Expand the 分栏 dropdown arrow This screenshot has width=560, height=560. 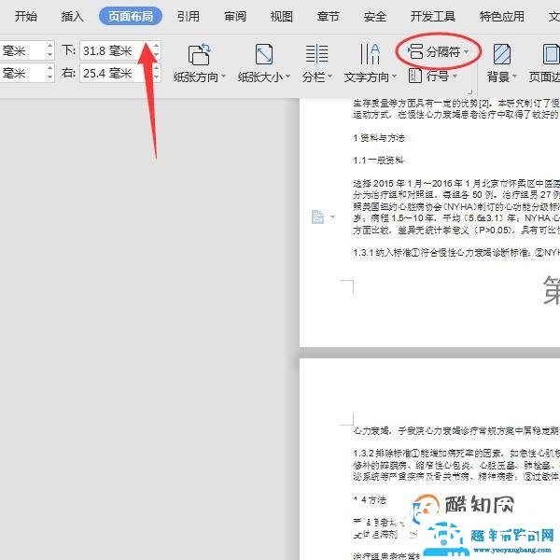click(330, 77)
